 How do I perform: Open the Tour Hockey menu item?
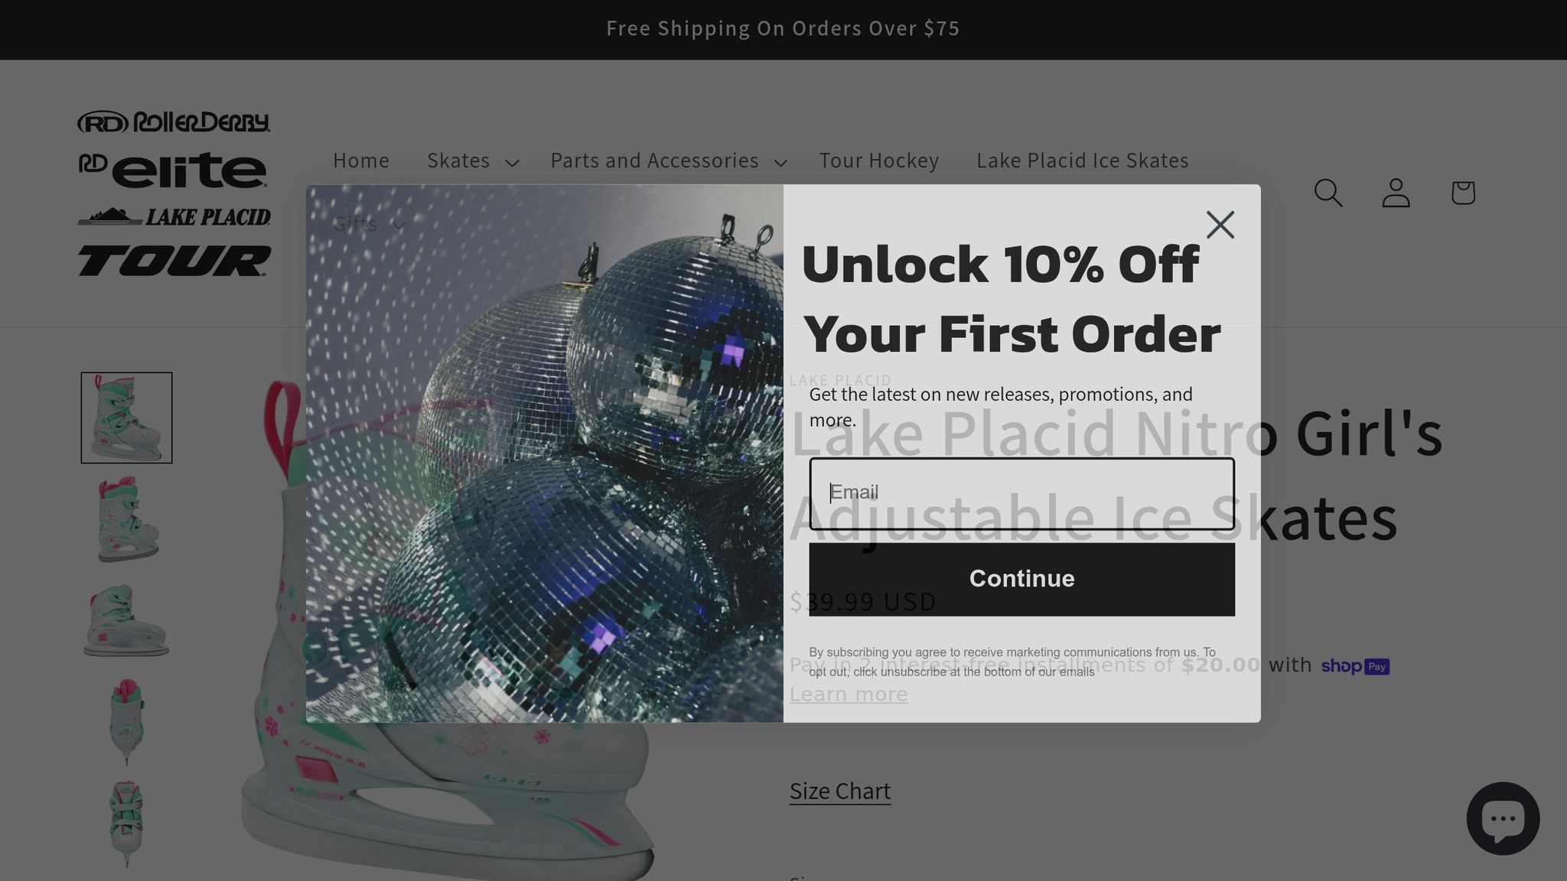point(878,161)
